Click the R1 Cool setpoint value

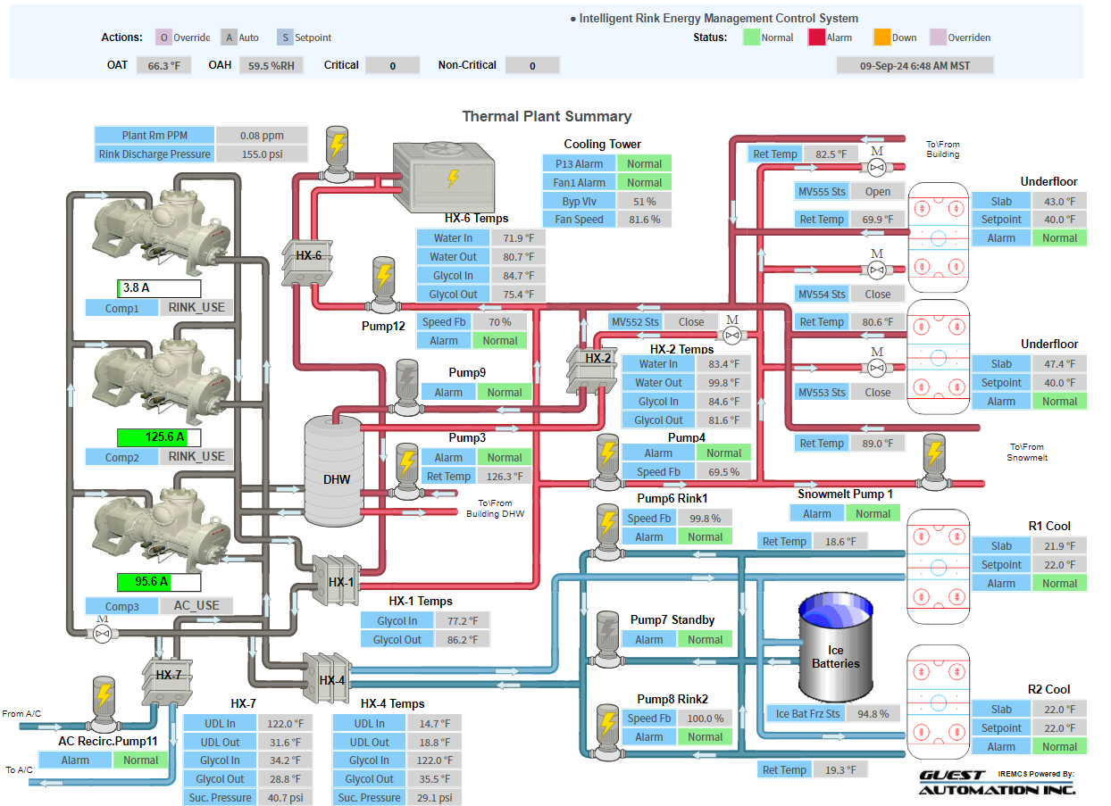[1060, 565]
